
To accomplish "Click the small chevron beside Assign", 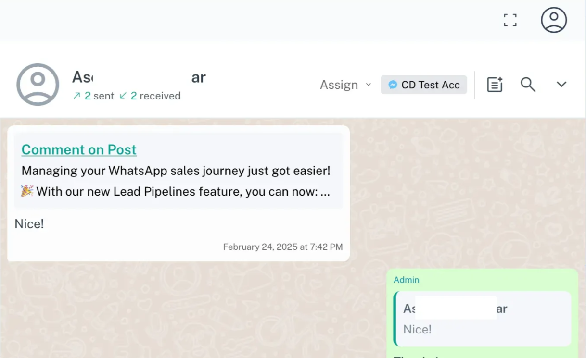I will click(x=369, y=85).
